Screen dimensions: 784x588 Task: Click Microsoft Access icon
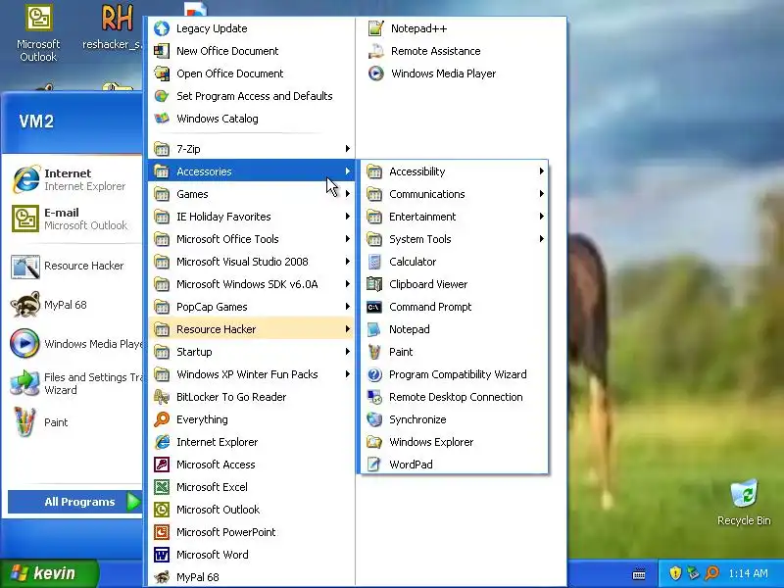(x=161, y=464)
